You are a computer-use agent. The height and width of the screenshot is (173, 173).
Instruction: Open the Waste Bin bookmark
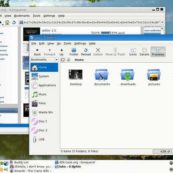pyautogui.click(x=44, y=112)
